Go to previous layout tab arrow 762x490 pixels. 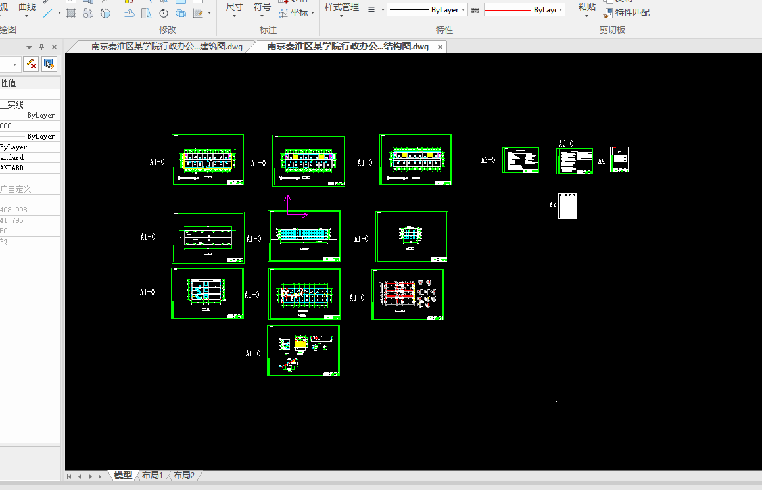80,476
